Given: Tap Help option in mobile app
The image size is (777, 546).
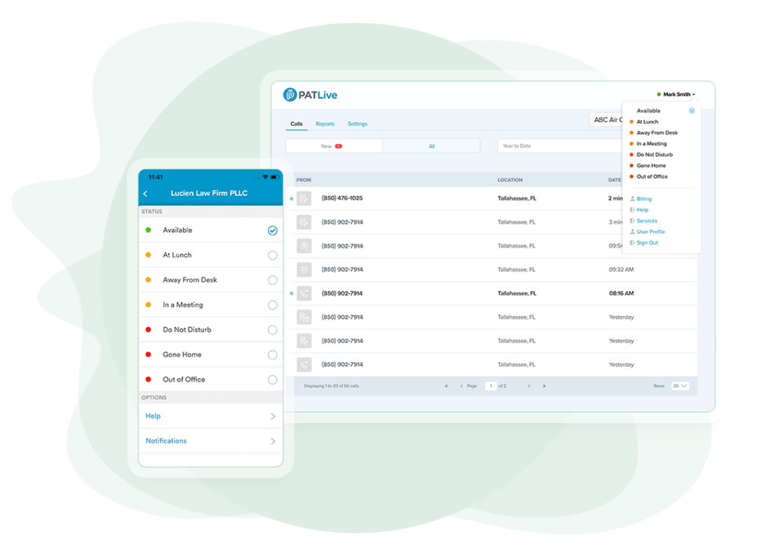Looking at the screenshot, I should click(211, 416).
